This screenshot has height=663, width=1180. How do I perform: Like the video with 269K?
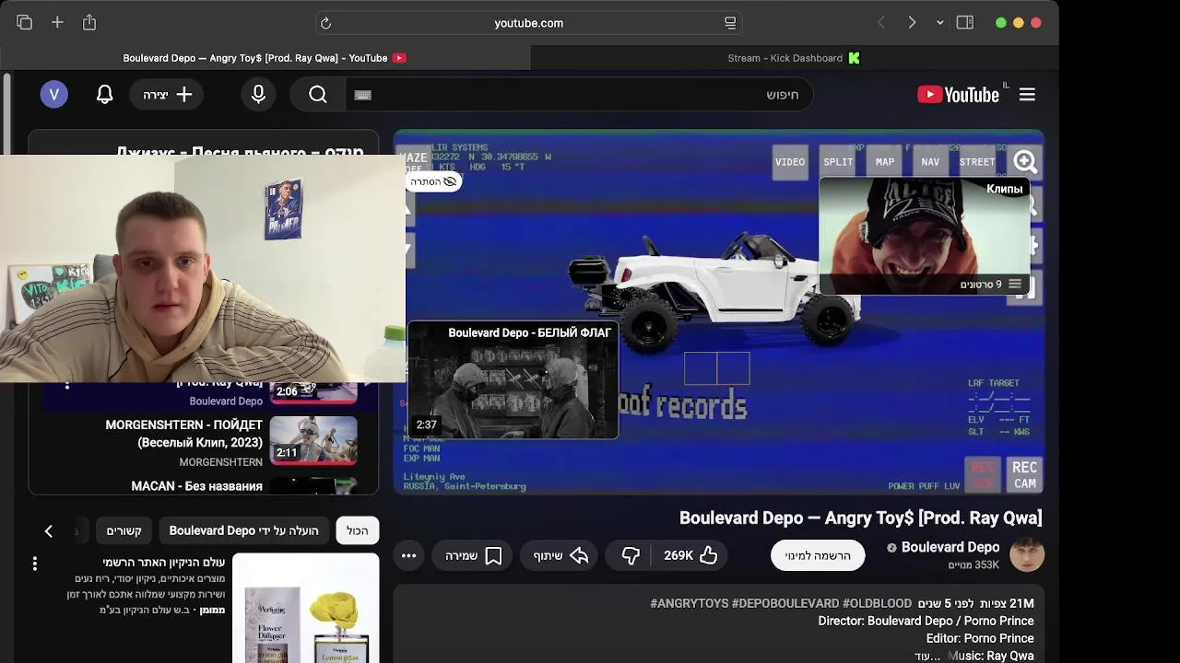pyautogui.click(x=690, y=555)
